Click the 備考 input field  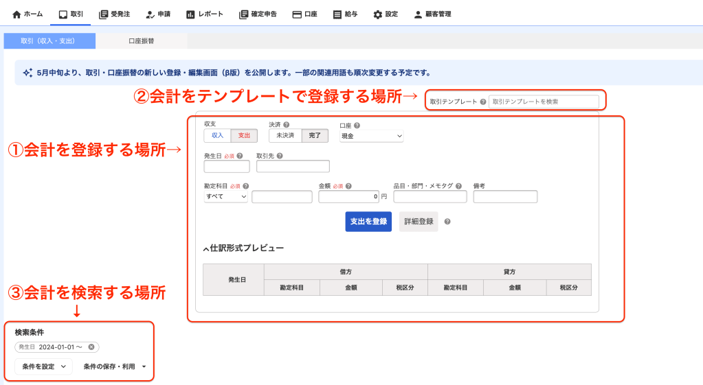tap(505, 196)
